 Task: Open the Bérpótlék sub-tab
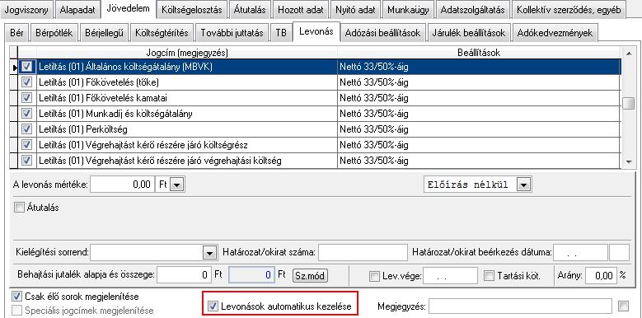pos(54,34)
